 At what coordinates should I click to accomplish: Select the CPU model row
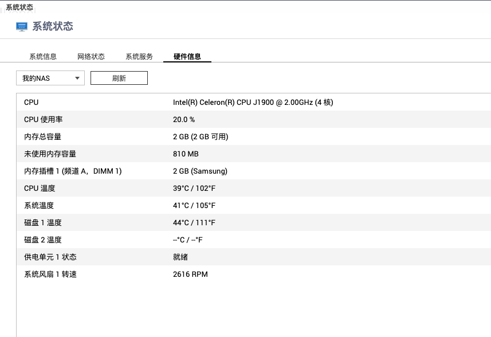(253, 102)
